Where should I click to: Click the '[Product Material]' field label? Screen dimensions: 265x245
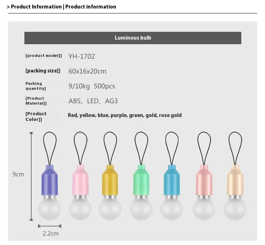click(x=36, y=101)
